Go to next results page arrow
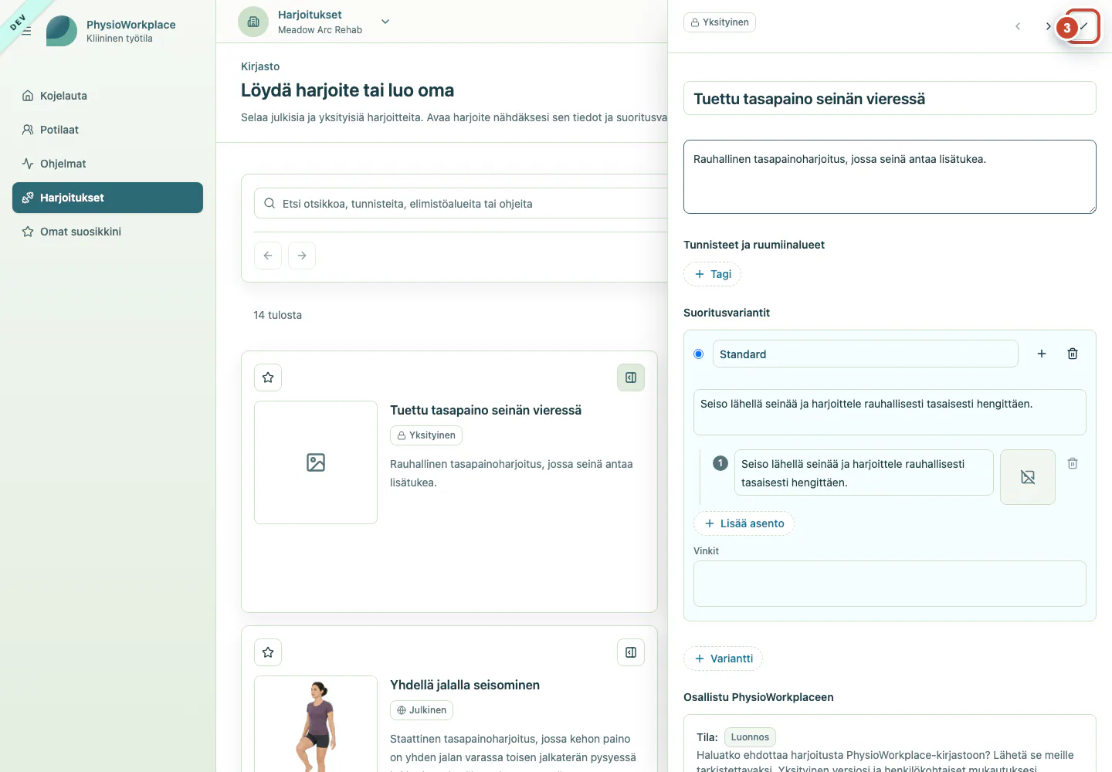Screen dimensions: 1112x772 (x=302, y=256)
